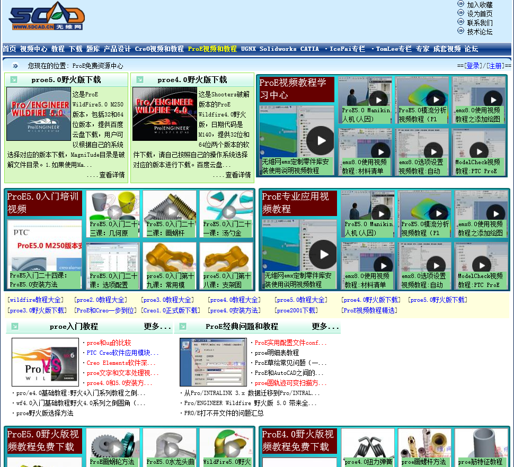Play 入门二十一课 汤勺金 video
This screenshot has height=467, width=514.
[x=229, y=212]
